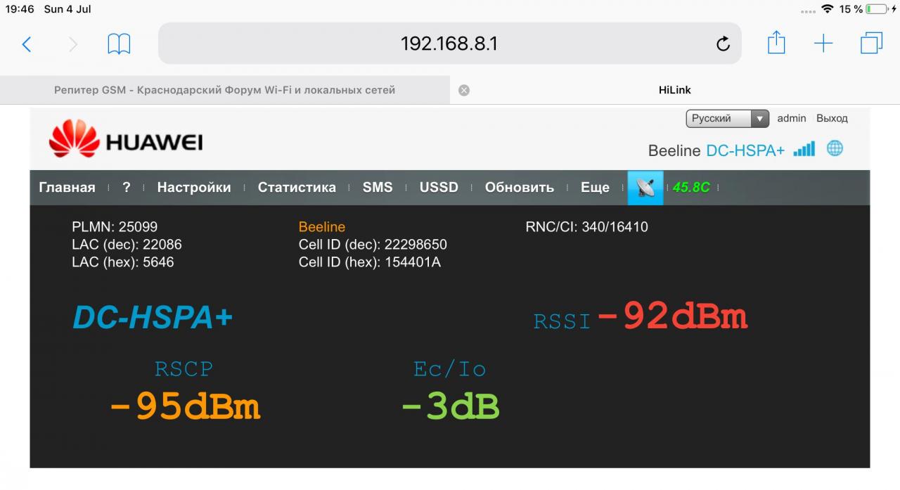The width and height of the screenshot is (900, 490).
Task: Click the RSSI -92dBm reading
Action: tap(640, 317)
